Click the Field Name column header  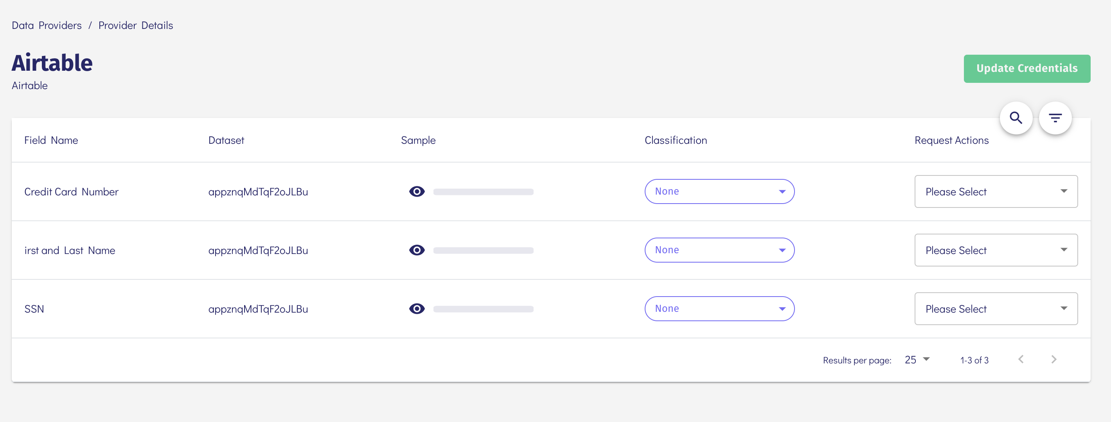[x=51, y=140]
